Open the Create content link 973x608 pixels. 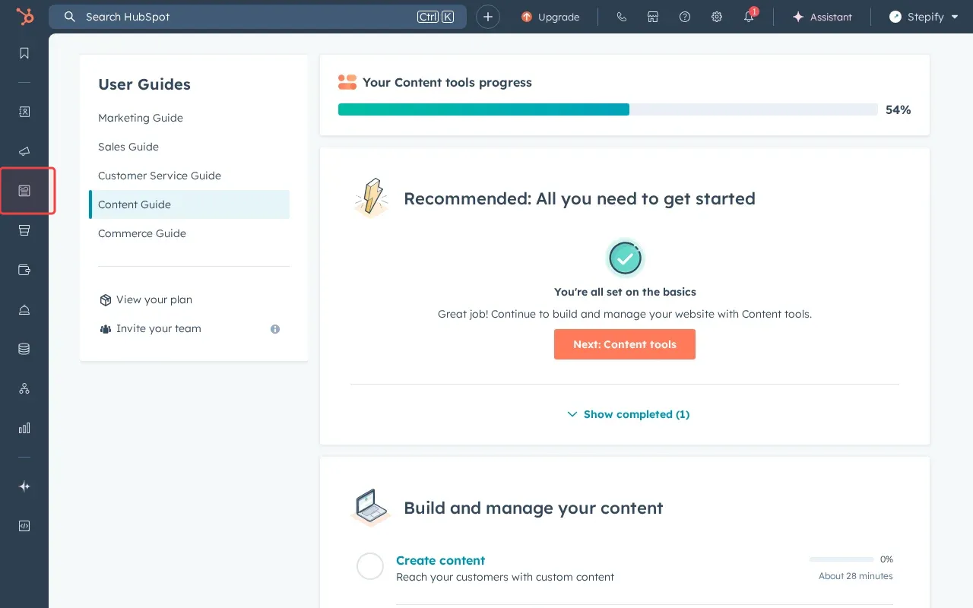point(440,560)
